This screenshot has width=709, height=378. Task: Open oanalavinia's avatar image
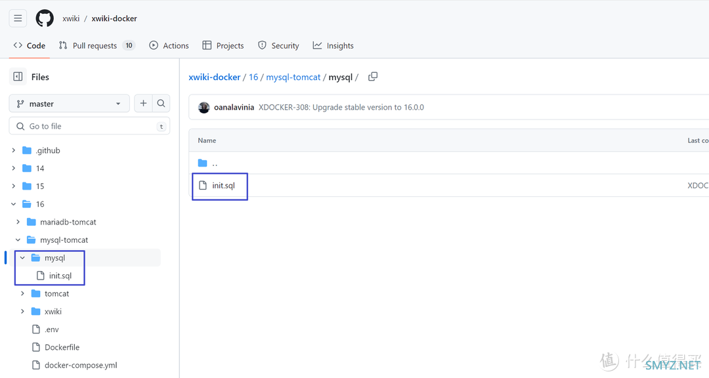pos(204,107)
